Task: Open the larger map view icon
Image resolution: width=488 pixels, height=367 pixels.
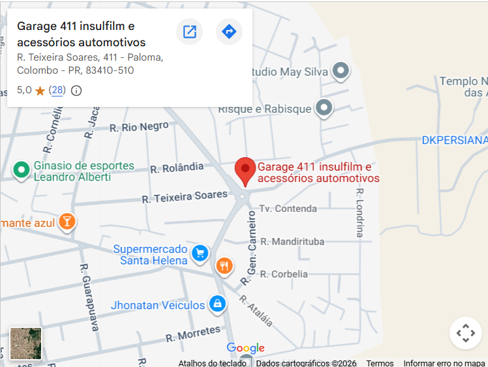Action: [x=190, y=31]
